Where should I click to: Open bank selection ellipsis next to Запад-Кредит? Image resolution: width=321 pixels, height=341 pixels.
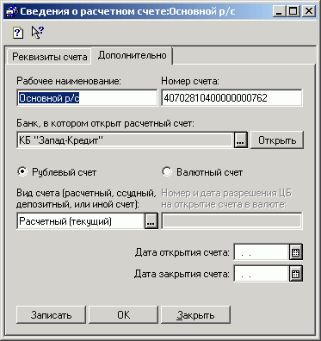pyautogui.click(x=241, y=140)
